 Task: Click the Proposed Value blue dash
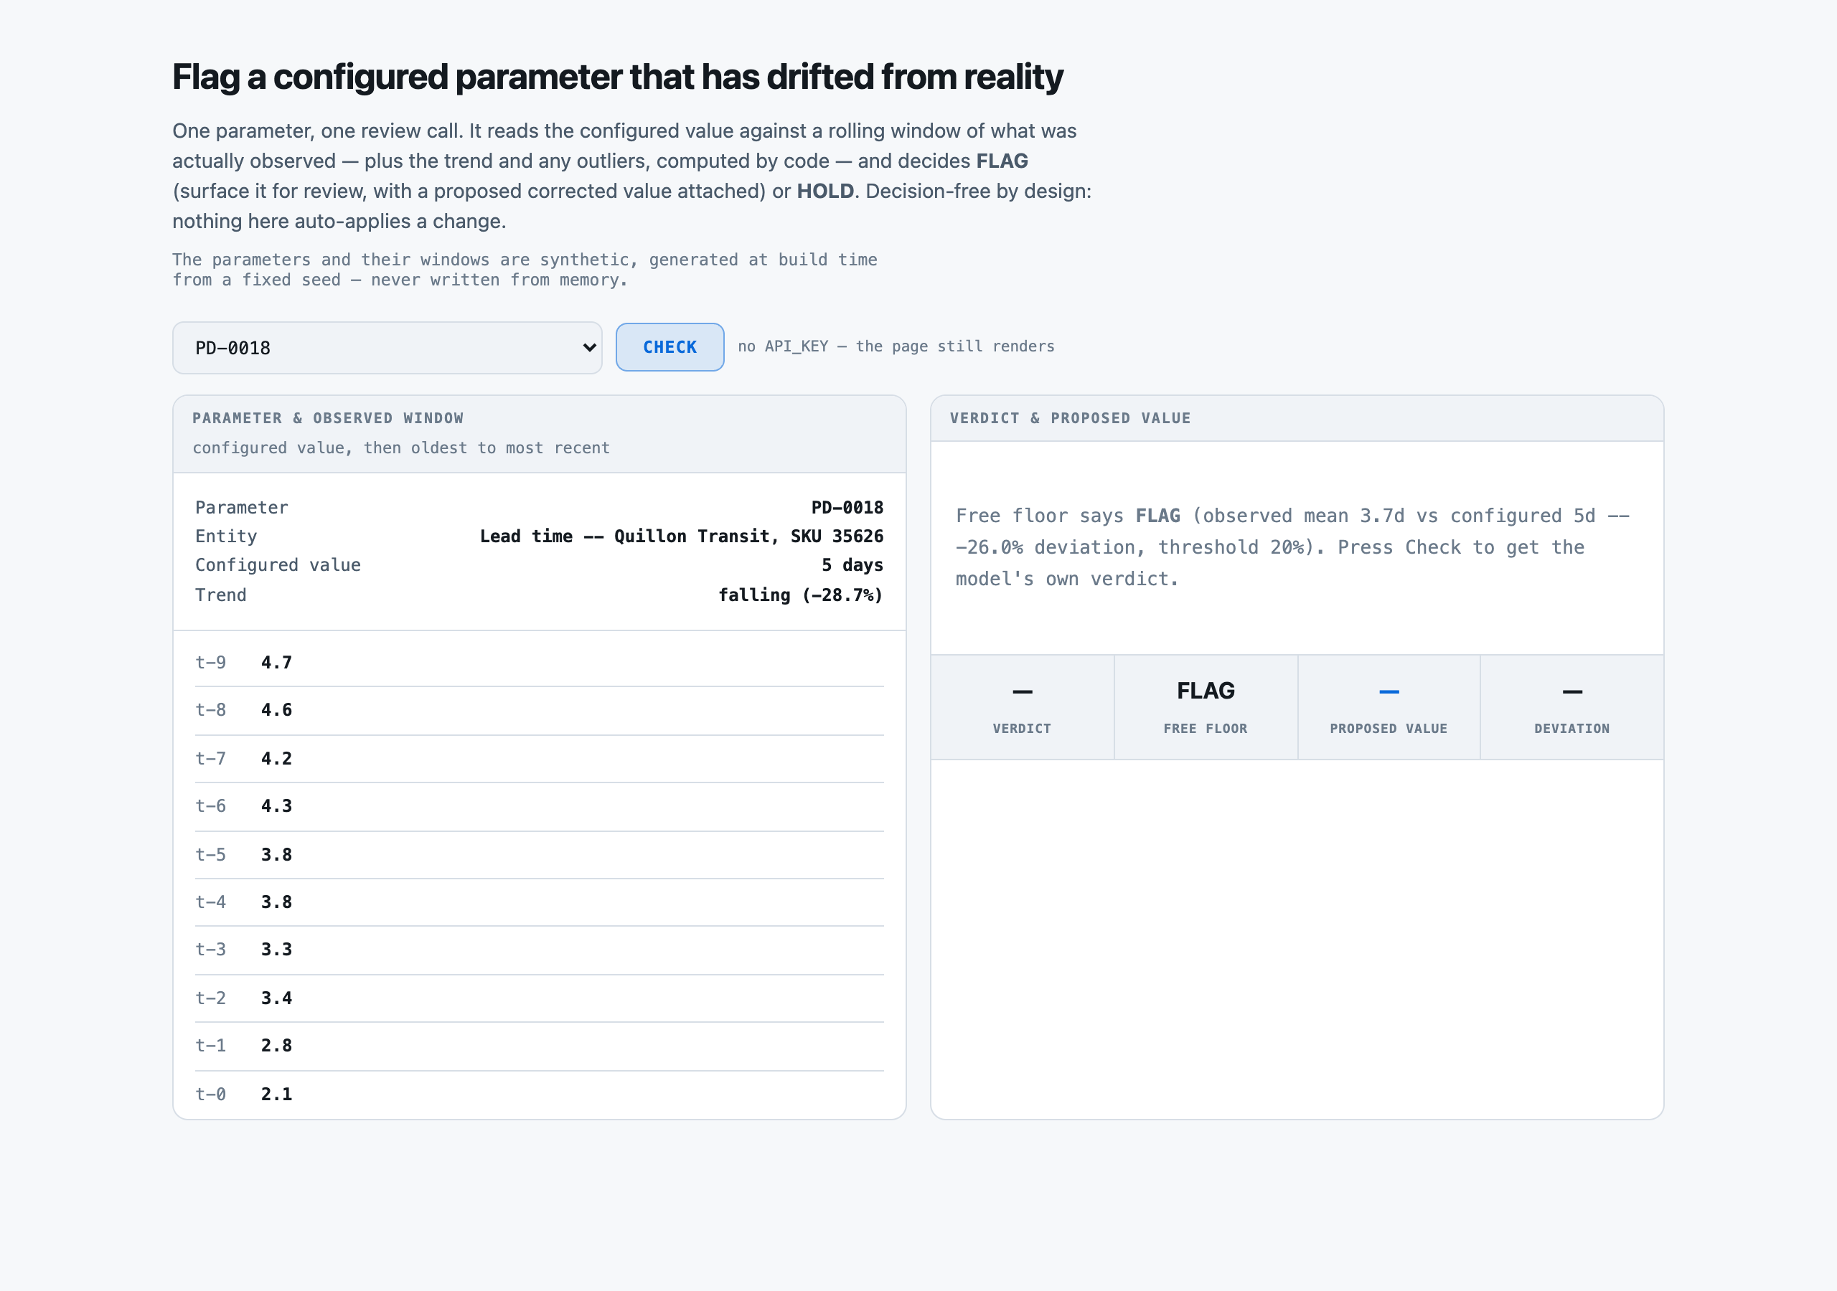[1389, 692]
